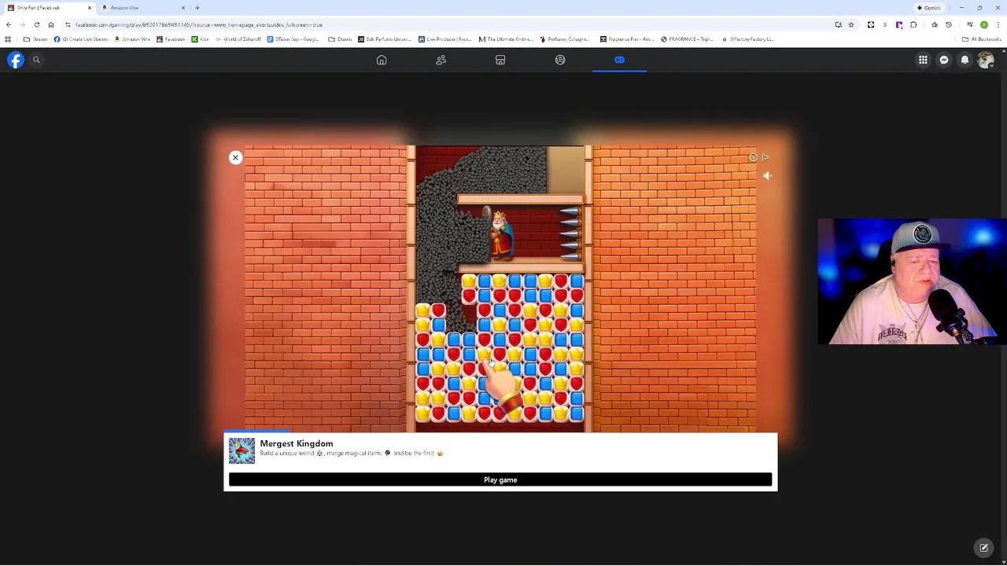Open the DTown Sop Google bookmark
Viewport: 1007px width, 566px height.
point(293,39)
